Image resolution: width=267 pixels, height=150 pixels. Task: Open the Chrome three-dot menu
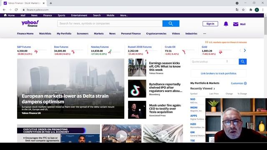point(263,10)
